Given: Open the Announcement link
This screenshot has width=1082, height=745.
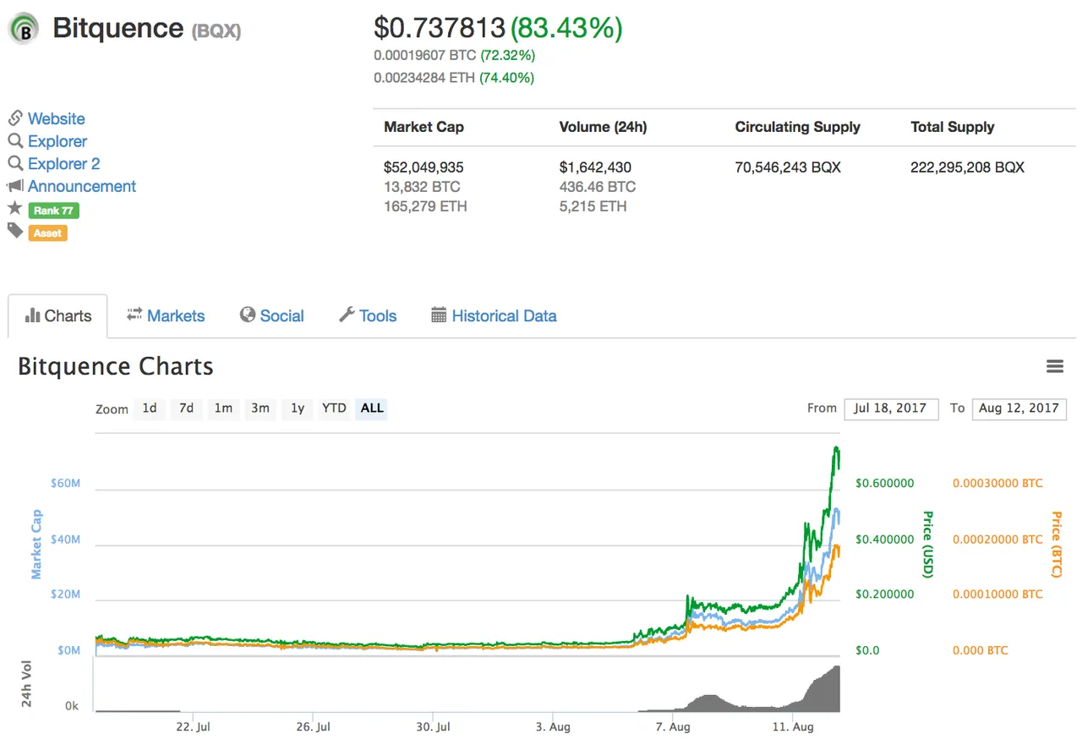Looking at the screenshot, I should point(82,186).
